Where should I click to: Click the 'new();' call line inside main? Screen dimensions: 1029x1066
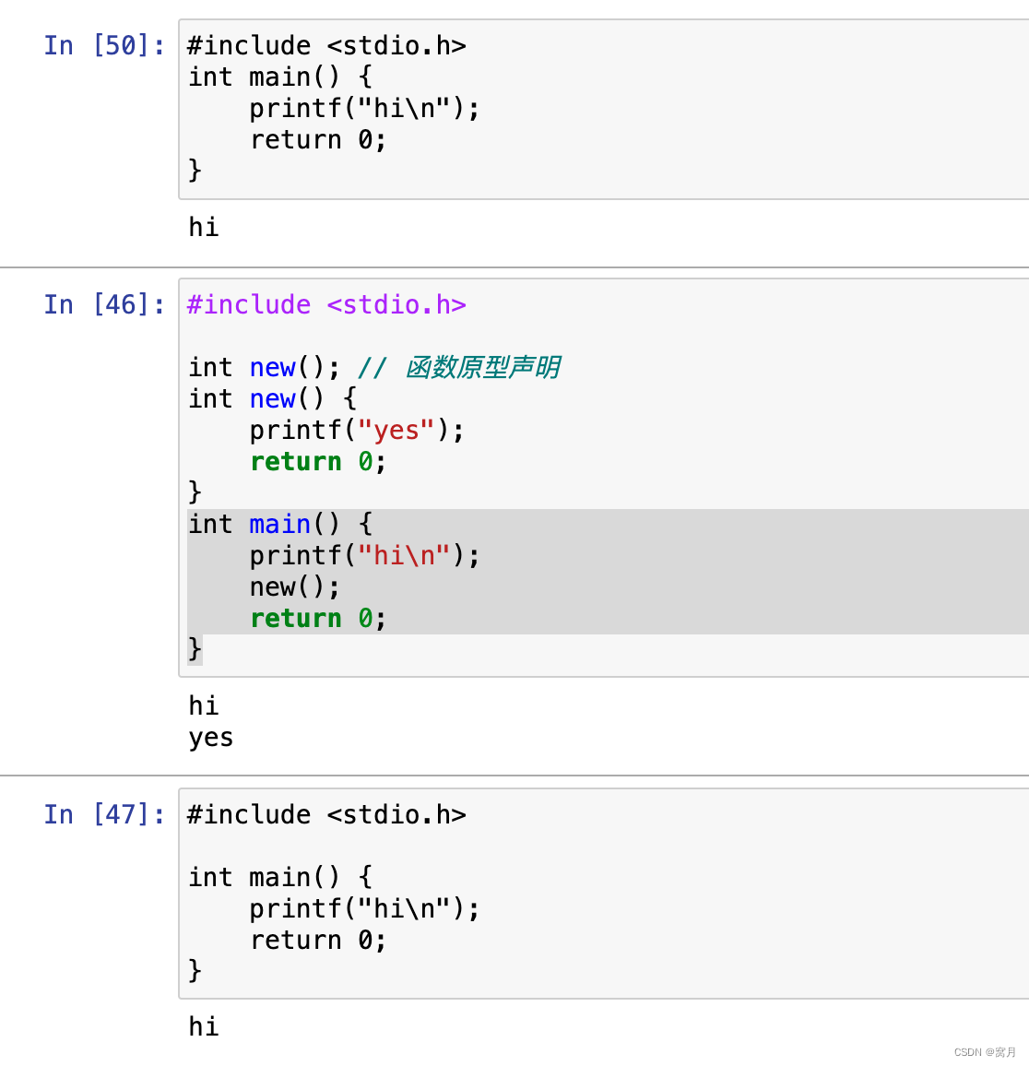[294, 586]
